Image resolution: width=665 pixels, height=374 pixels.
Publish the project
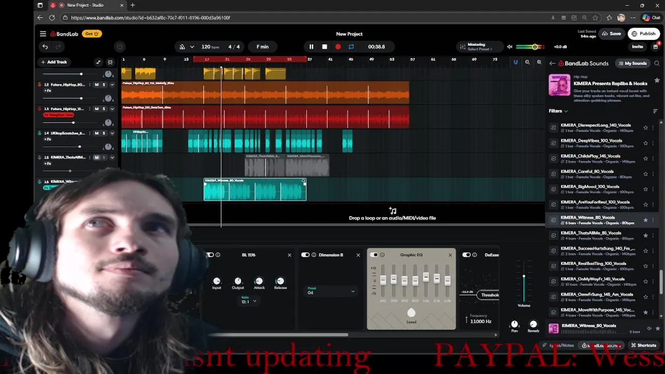(643, 34)
